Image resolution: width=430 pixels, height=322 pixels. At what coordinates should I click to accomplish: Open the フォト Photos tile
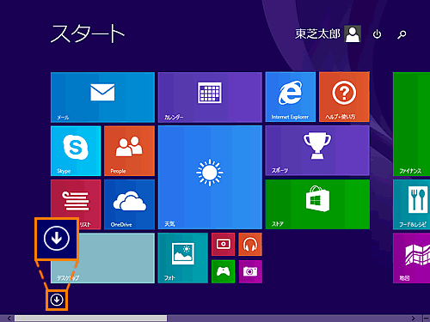pos(183,258)
